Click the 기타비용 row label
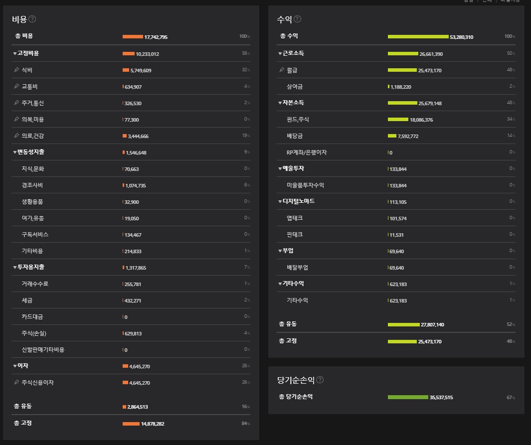531x445 pixels. point(32,251)
